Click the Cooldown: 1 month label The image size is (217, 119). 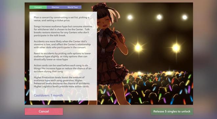click(x=48, y=95)
